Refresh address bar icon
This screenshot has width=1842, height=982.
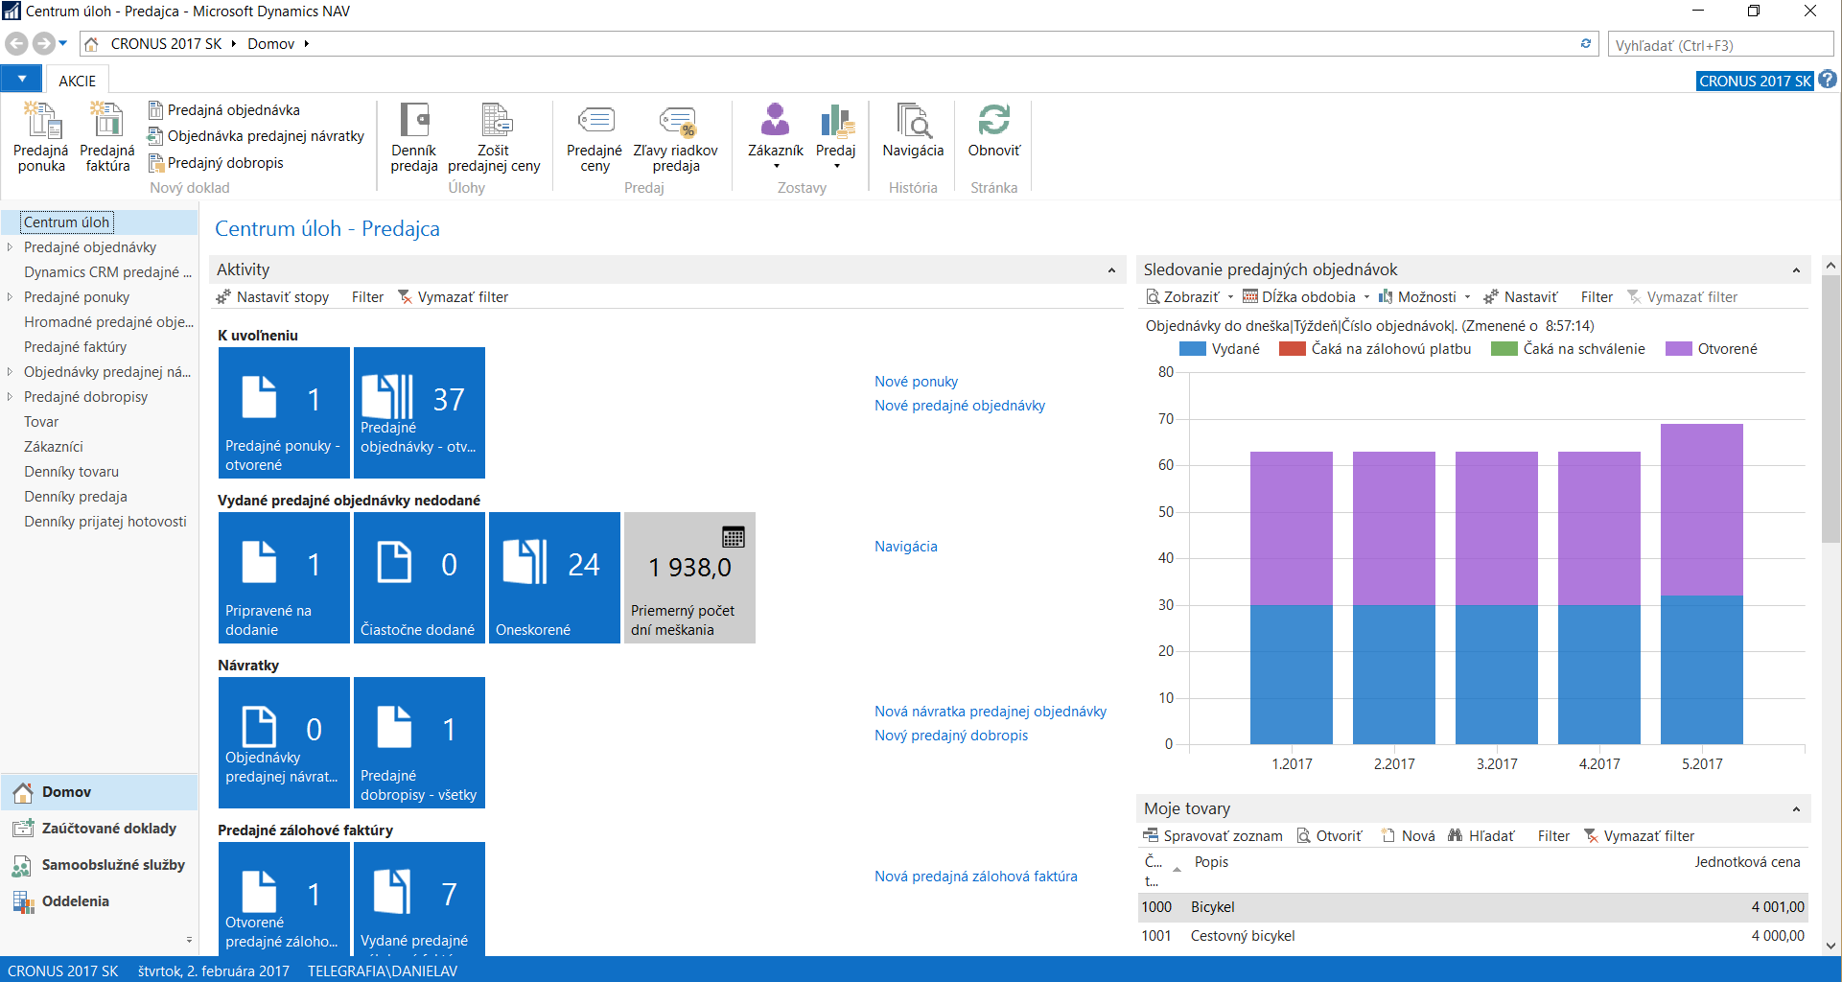(1586, 44)
